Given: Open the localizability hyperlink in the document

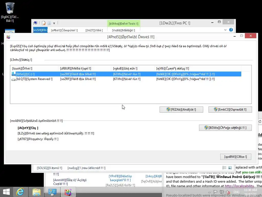Looking at the screenshot, I should (239, 186).
